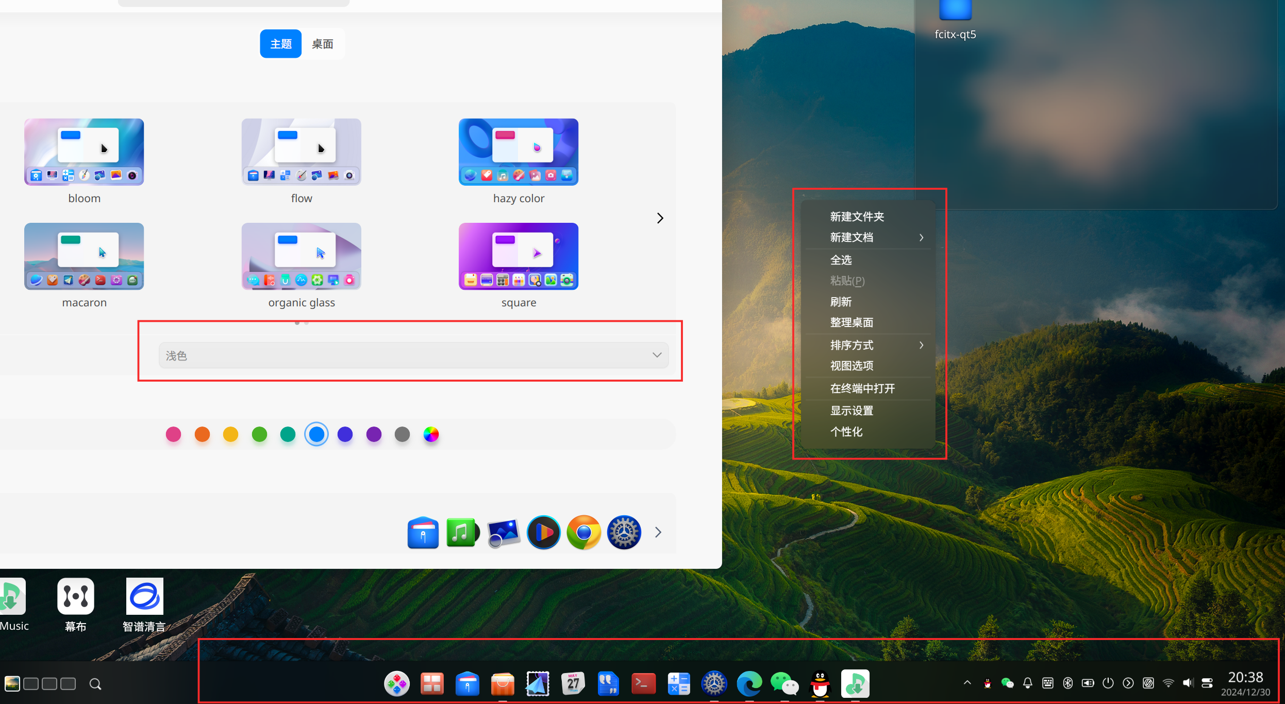Open Control Center gear icon in dock

coord(713,683)
